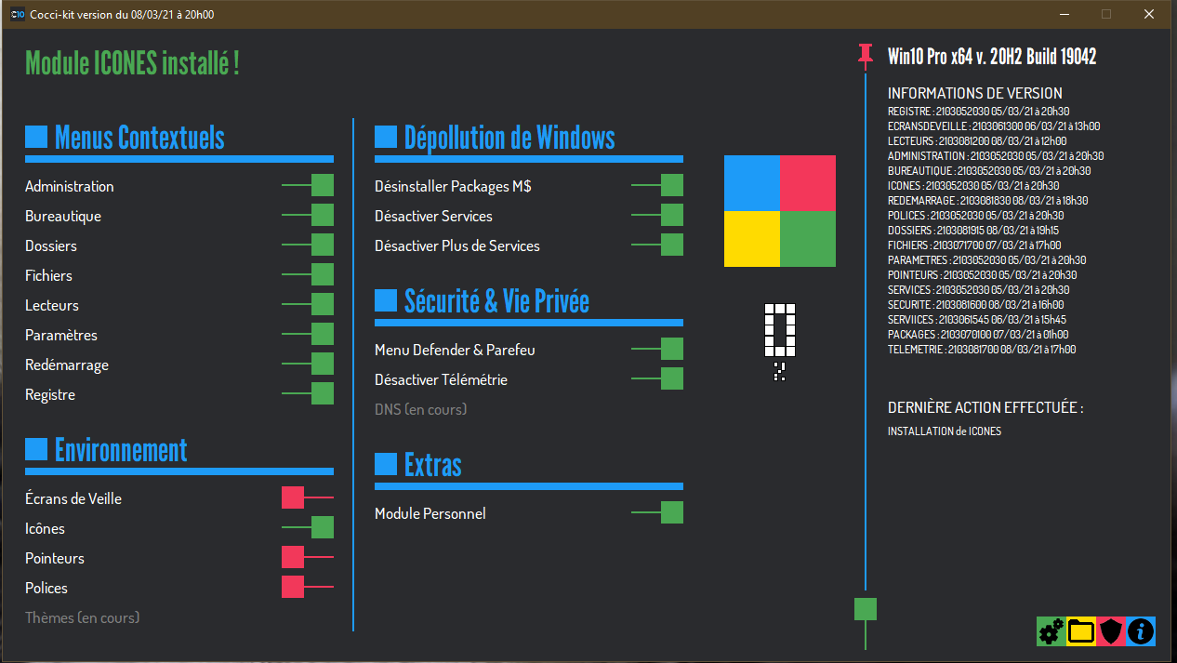This screenshot has width=1177, height=663.
Task: Click the red tile of the logo
Action: pos(808,183)
